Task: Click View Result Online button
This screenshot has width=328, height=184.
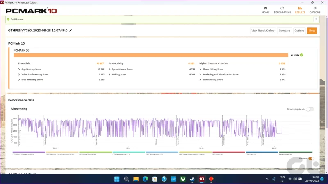Action: click(263, 31)
